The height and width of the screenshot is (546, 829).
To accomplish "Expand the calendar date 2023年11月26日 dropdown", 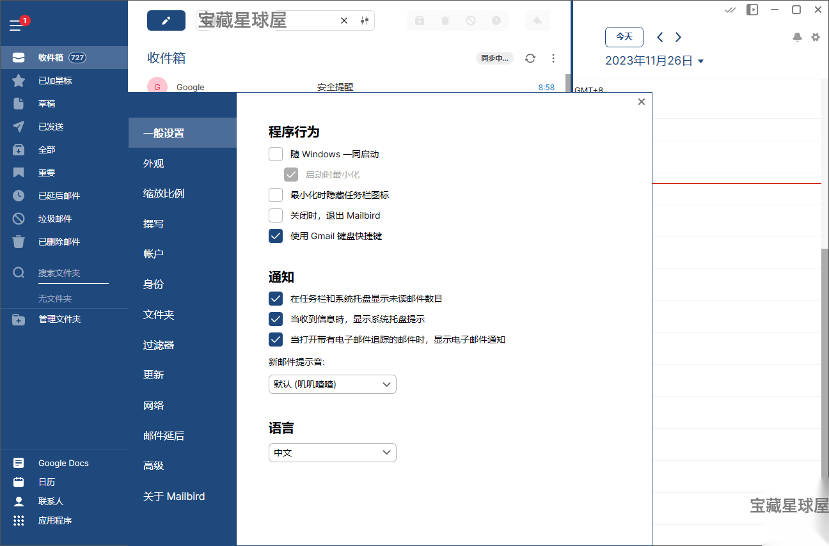I will pyautogui.click(x=701, y=61).
